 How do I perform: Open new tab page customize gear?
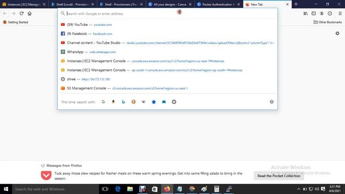coord(337,33)
